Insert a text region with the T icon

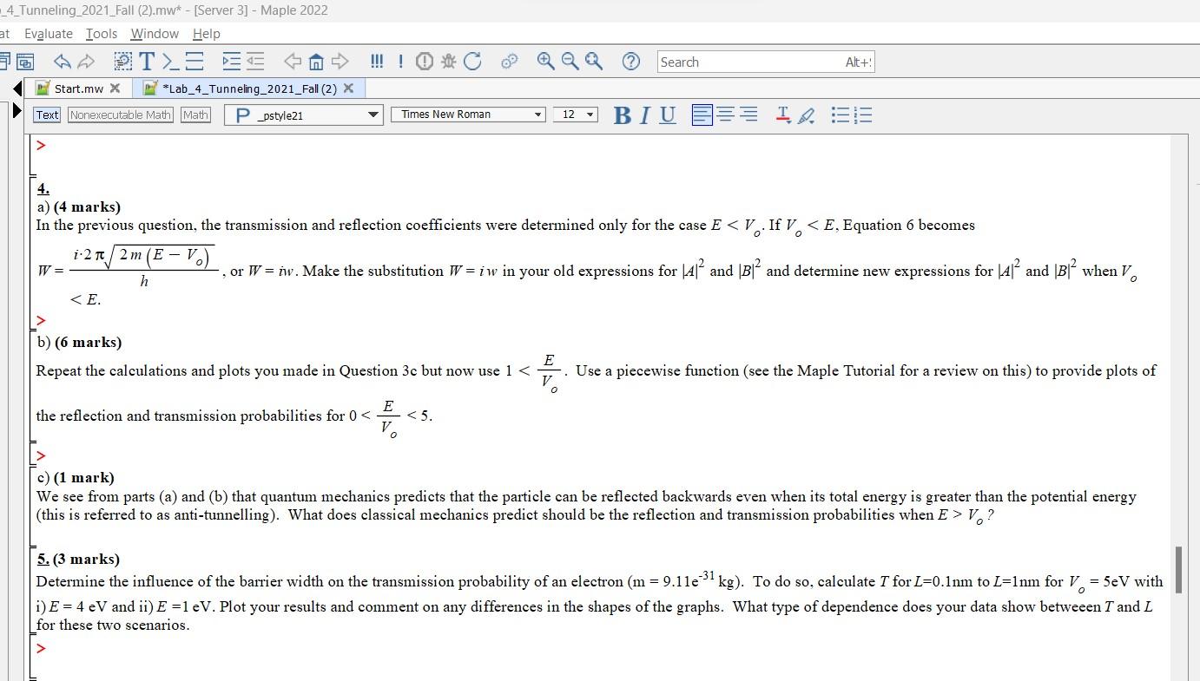(146, 61)
